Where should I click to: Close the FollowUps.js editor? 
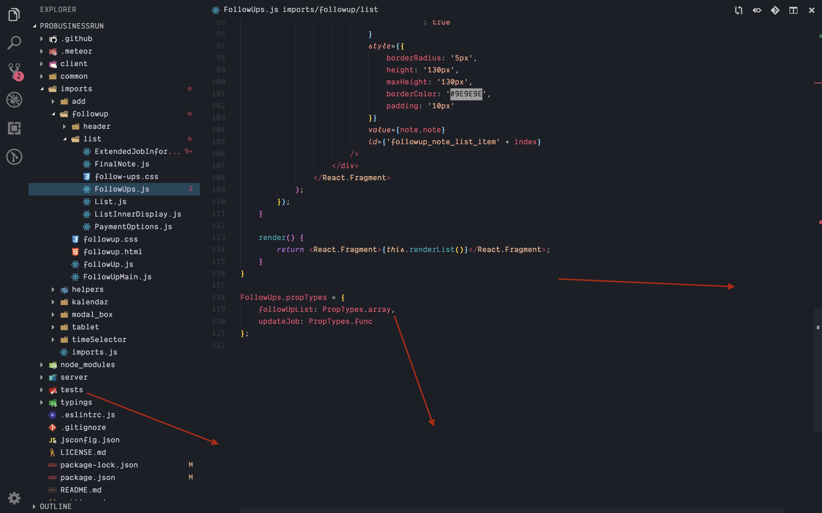point(811,10)
